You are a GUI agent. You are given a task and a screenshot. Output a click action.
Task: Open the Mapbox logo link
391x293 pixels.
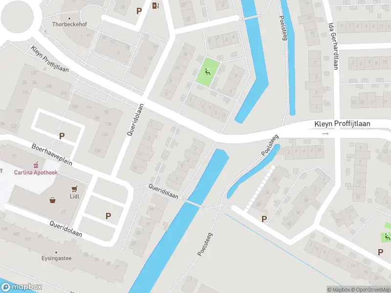(x=21, y=287)
